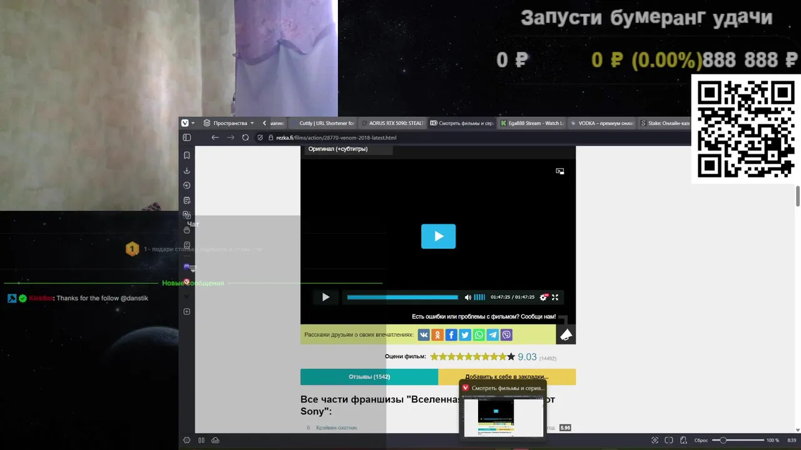Click the megaphone report icon
The width and height of the screenshot is (801, 450).
(566, 335)
